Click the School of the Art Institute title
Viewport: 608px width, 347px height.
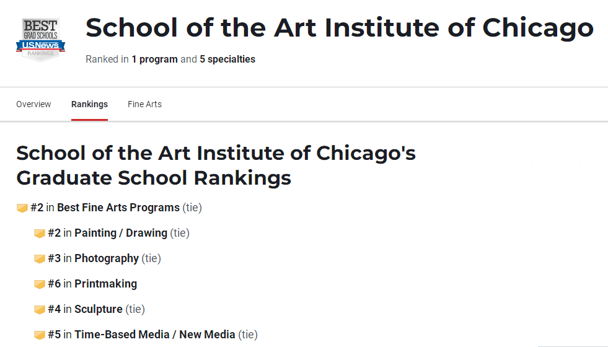339,28
